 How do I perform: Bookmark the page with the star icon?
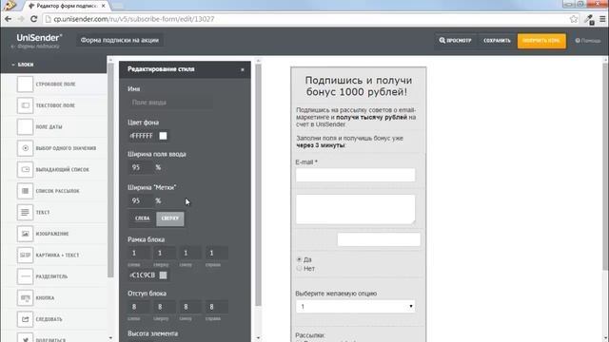(x=573, y=19)
